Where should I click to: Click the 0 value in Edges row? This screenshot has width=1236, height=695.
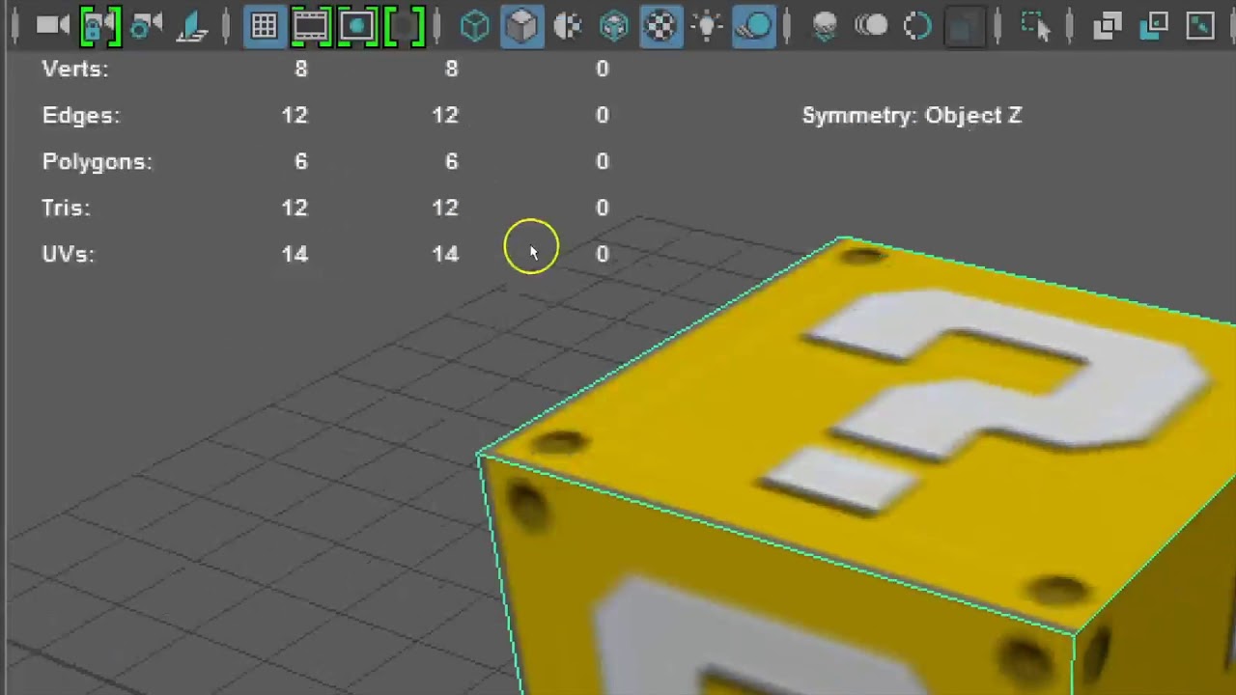602,115
